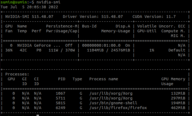This screenshot has height=116, width=192.
Task: Click the PID column header
Action: pyautogui.click(x=62, y=79)
